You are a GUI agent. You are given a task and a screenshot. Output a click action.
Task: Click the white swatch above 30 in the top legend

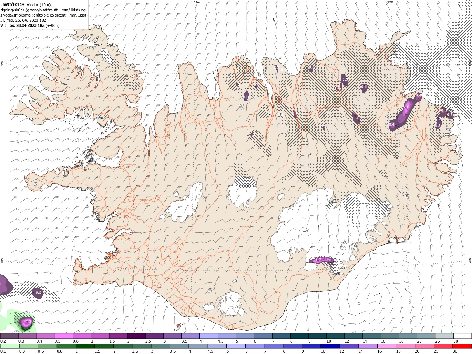click(x=463, y=336)
